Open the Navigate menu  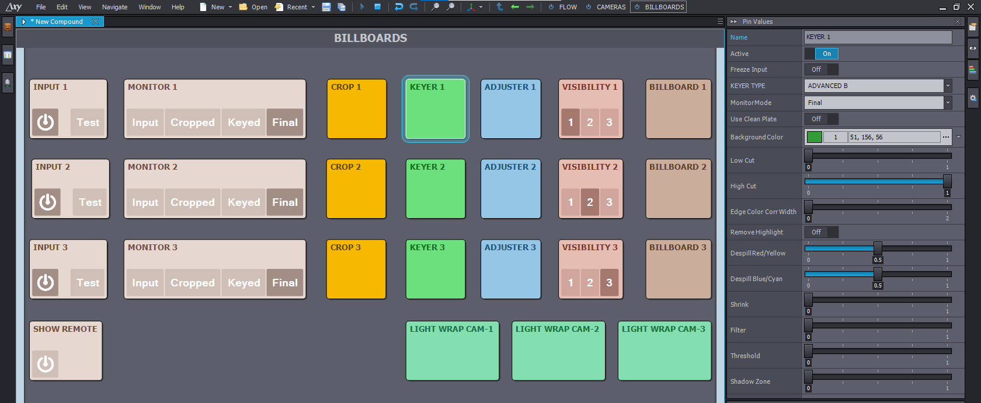[x=114, y=7]
